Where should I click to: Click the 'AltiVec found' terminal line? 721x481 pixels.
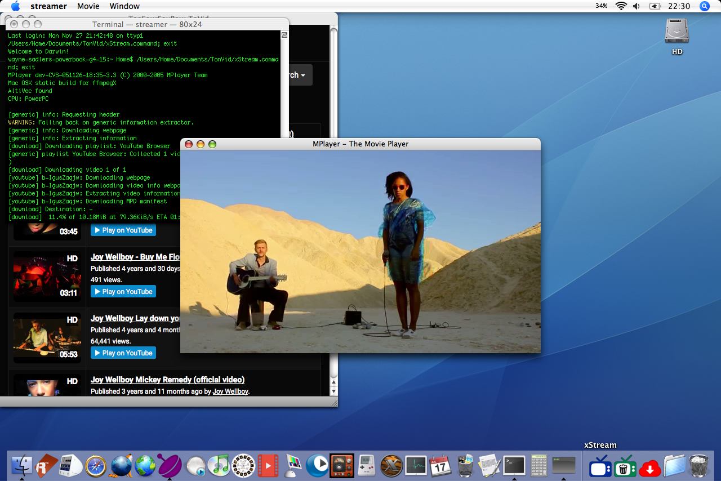tap(30, 91)
